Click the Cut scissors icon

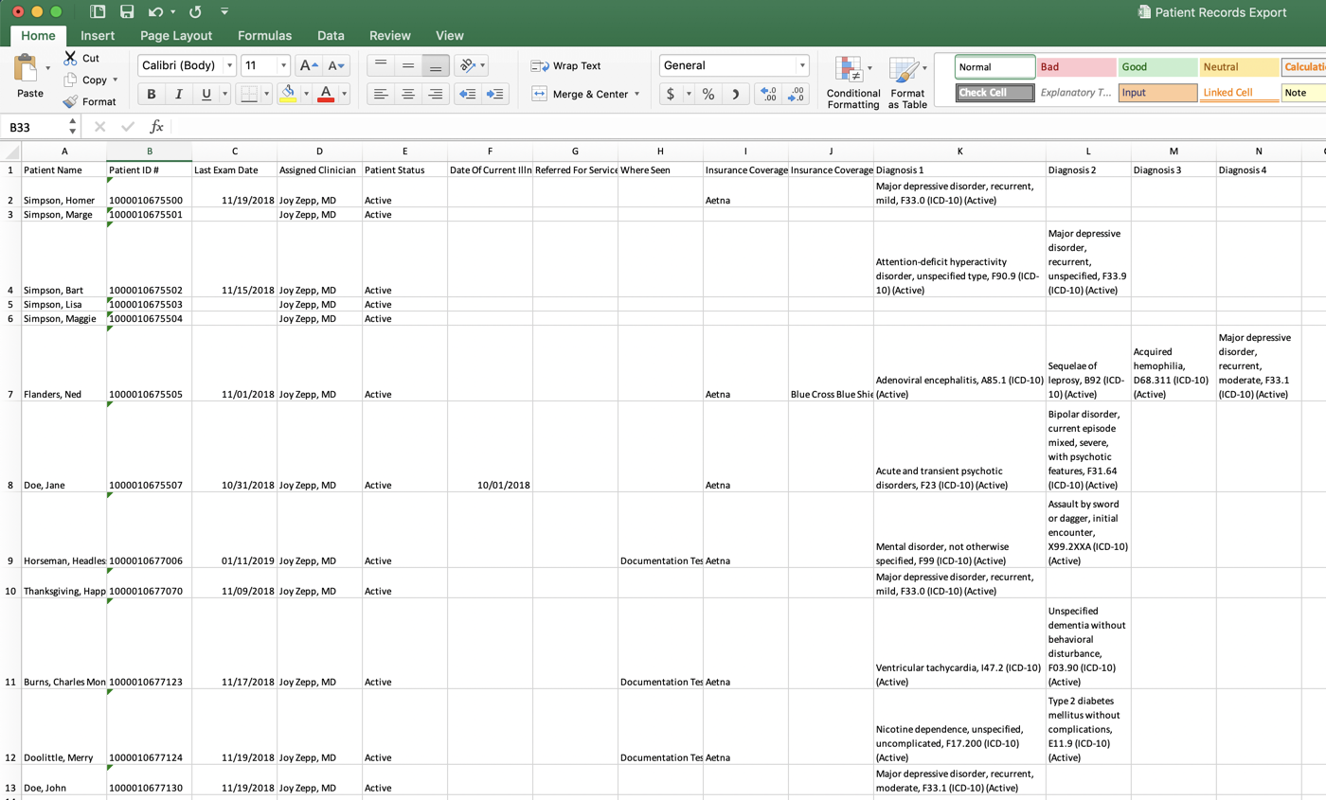[x=70, y=59]
